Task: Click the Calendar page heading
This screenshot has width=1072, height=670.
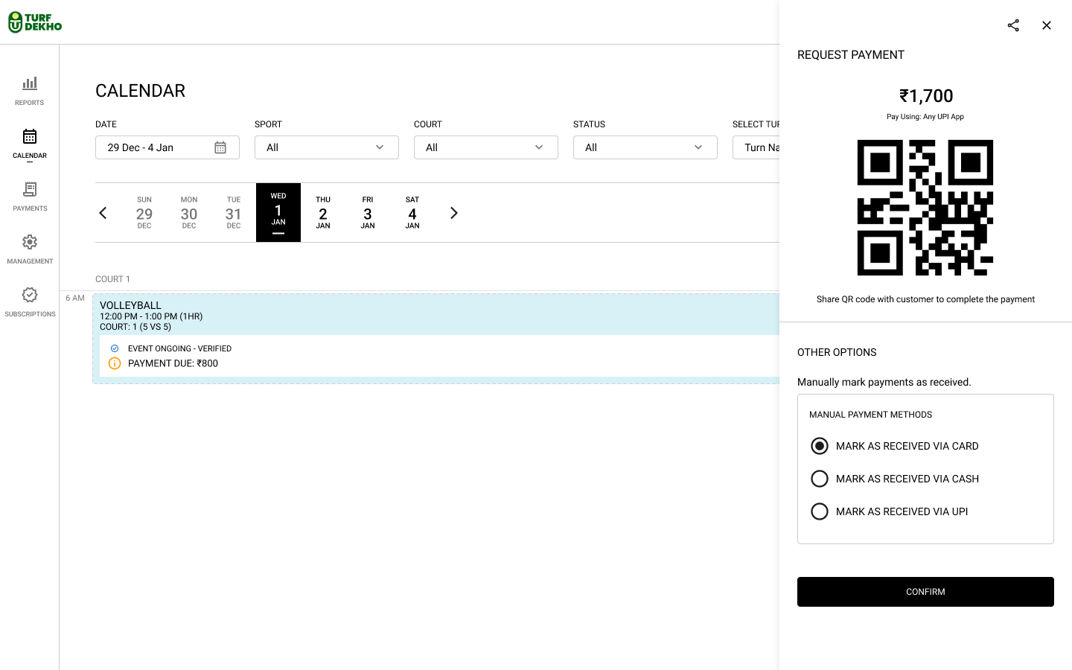Action: click(140, 91)
